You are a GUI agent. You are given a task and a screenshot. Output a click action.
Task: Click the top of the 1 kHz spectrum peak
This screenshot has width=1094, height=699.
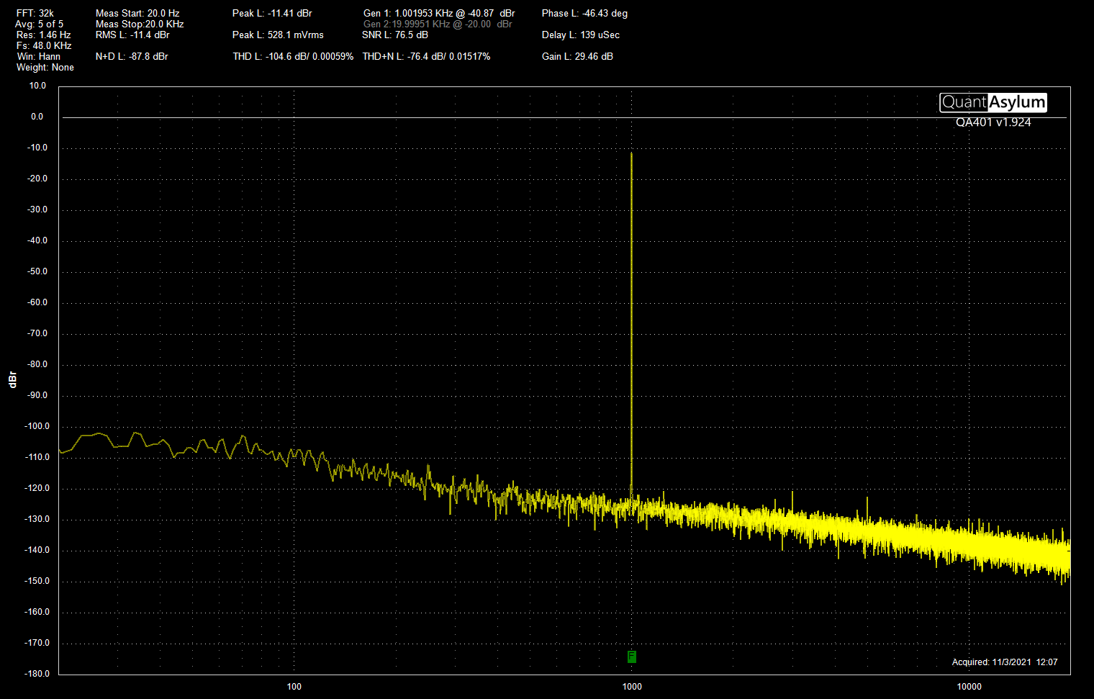[x=631, y=153]
